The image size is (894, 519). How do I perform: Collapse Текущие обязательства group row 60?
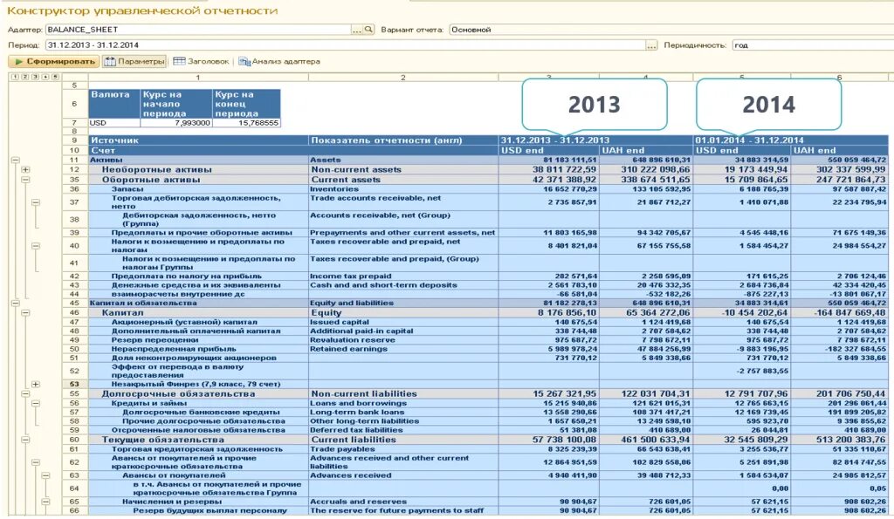25,440
